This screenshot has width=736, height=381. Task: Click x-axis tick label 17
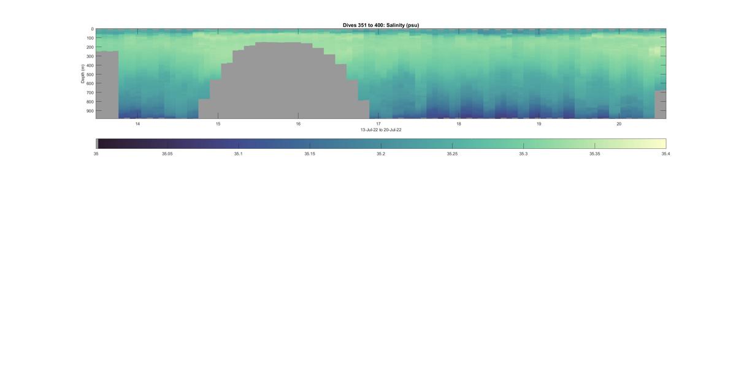pos(378,124)
